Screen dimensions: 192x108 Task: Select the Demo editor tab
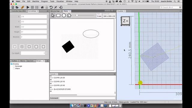point(66,11)
